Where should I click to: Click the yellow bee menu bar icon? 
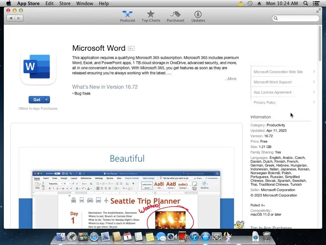[x=240, y=3]
